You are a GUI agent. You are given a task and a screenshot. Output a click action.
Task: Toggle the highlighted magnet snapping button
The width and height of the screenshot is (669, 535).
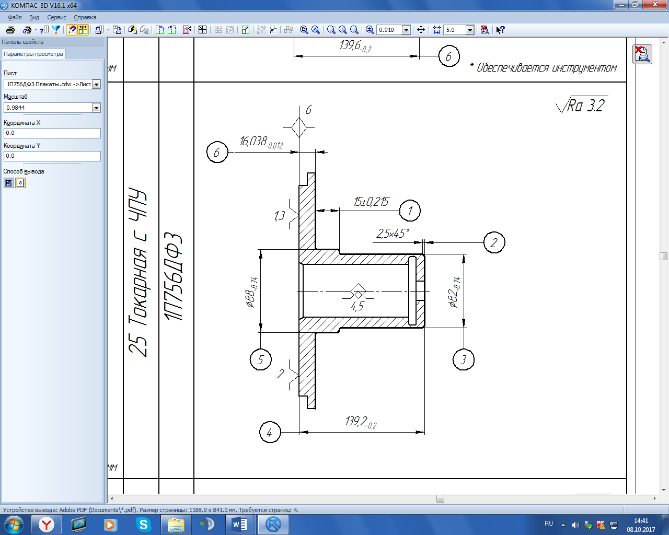[72, 30]
